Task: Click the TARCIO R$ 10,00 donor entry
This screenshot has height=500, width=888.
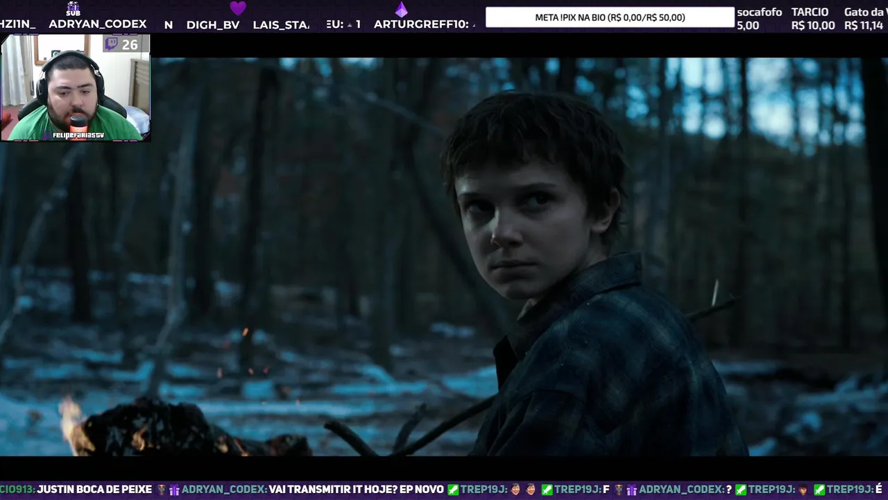Action: [x=813, y=19]
